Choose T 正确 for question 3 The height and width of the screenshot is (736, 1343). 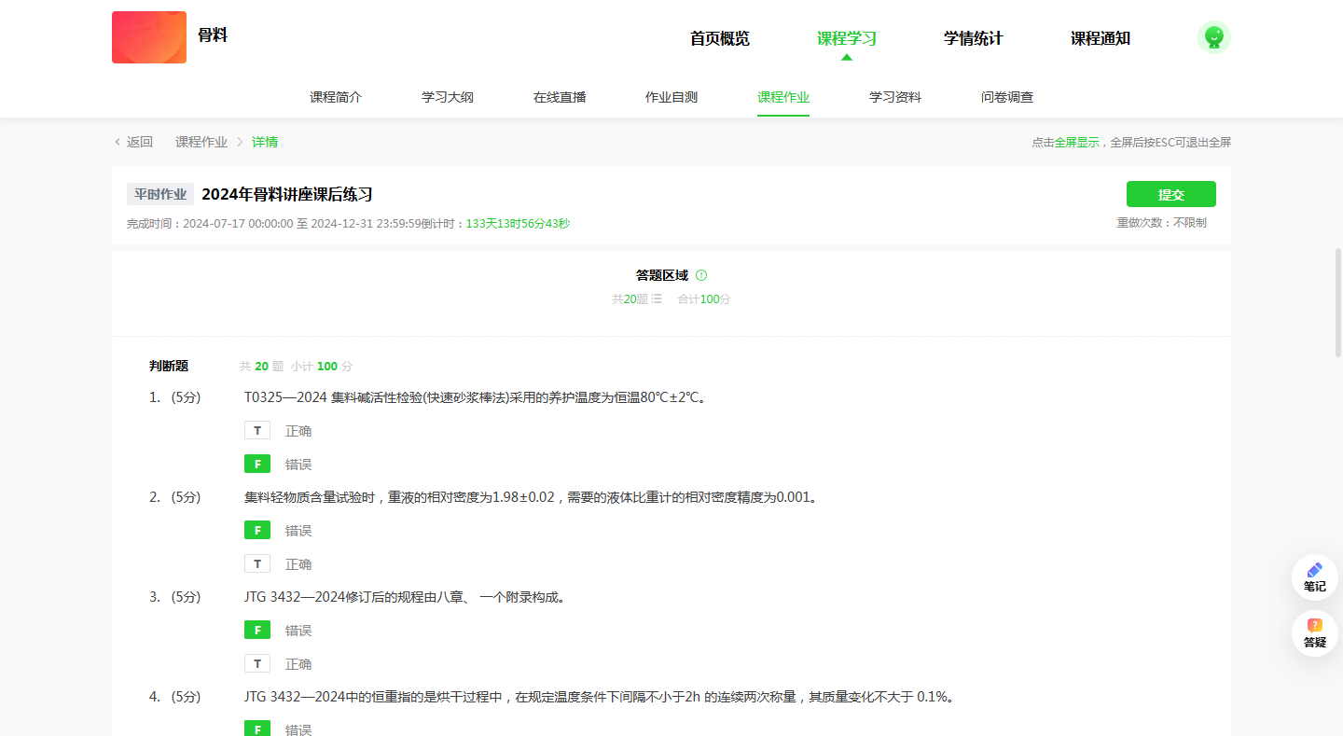tap(257, 664)
